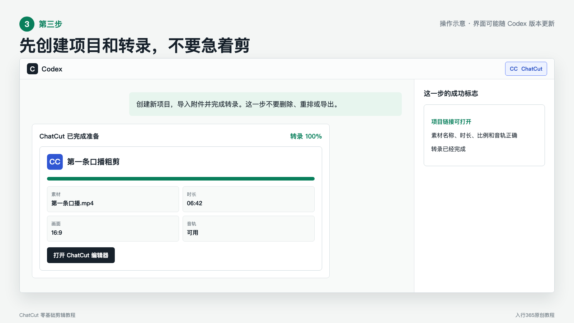Click the blue CC project icon
The image size is (574, 323).
click(55, 162)
